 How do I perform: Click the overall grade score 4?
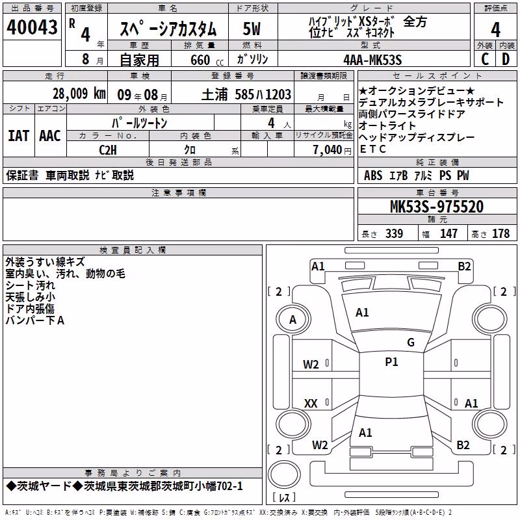[495, 30]
